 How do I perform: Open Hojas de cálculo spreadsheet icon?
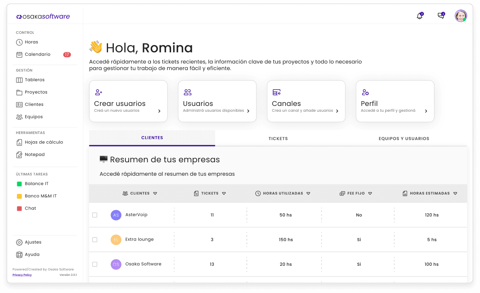click(19, 142)
